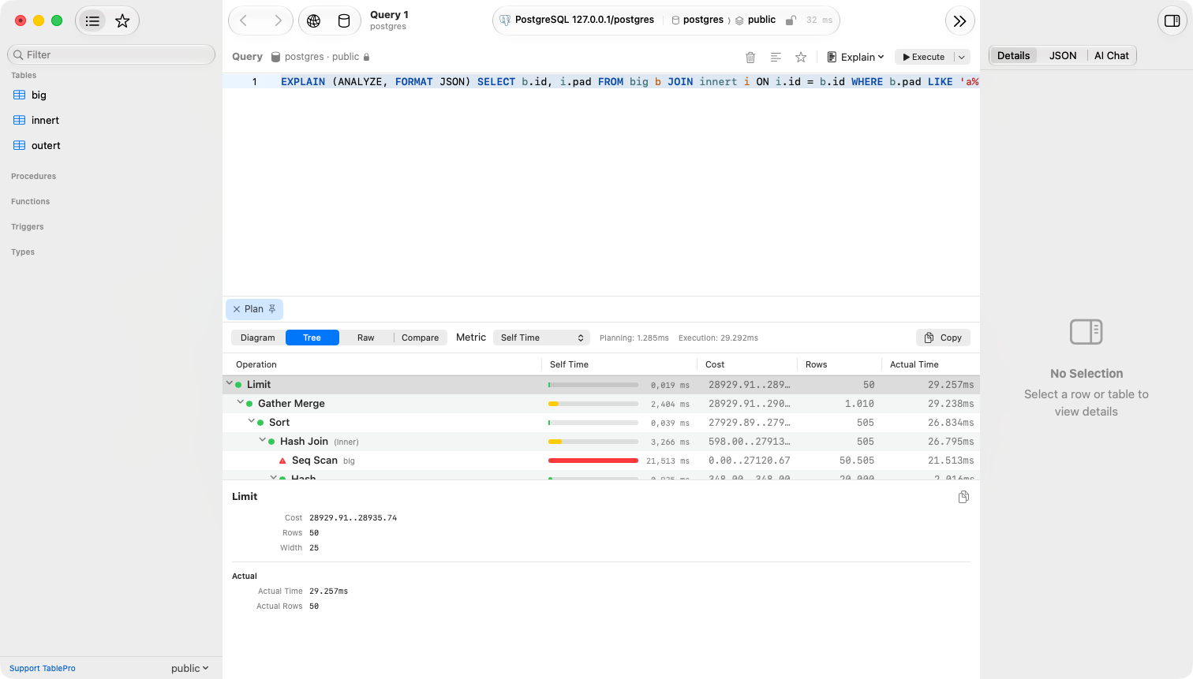Viewport: 1193px width, 679px height.
Task: Select the Details inspector tab
Action: pyautogui.click(x=1013, y=55)
